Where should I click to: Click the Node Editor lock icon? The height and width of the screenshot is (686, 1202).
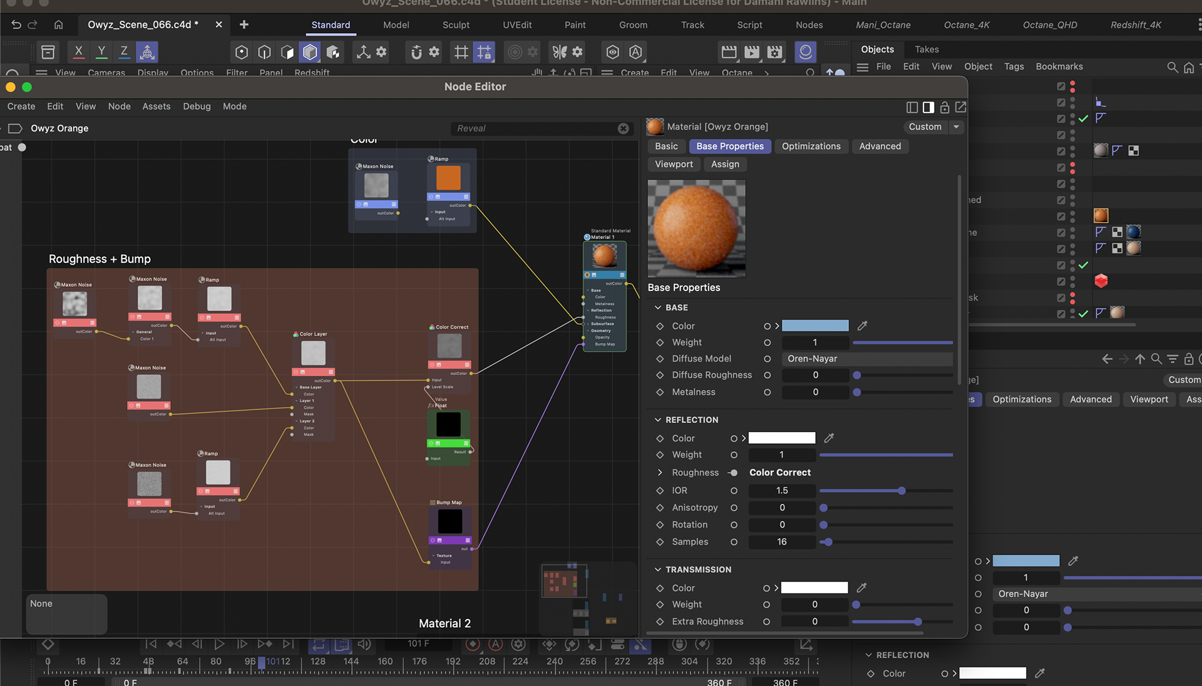click(x=945, y=107)
